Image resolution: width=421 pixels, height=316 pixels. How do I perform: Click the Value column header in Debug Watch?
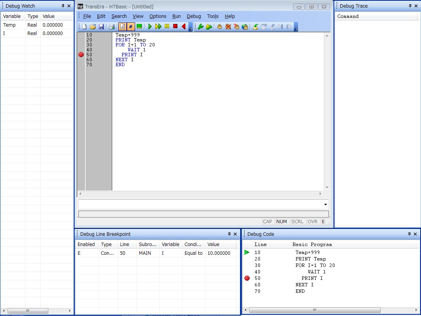[x=57, y=16]
